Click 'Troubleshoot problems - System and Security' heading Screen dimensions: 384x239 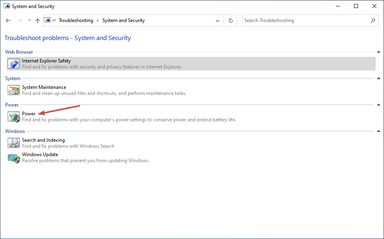click(68, 38)
